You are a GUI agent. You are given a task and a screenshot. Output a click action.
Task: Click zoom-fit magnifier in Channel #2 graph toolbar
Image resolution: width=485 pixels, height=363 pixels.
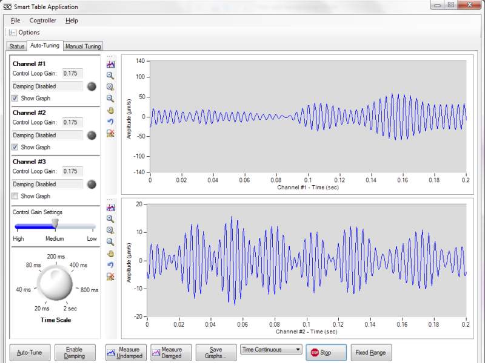110,231
